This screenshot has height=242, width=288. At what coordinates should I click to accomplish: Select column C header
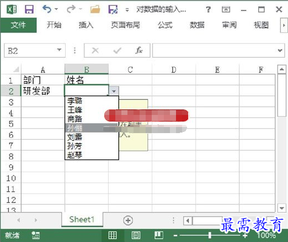coord(130,70)
